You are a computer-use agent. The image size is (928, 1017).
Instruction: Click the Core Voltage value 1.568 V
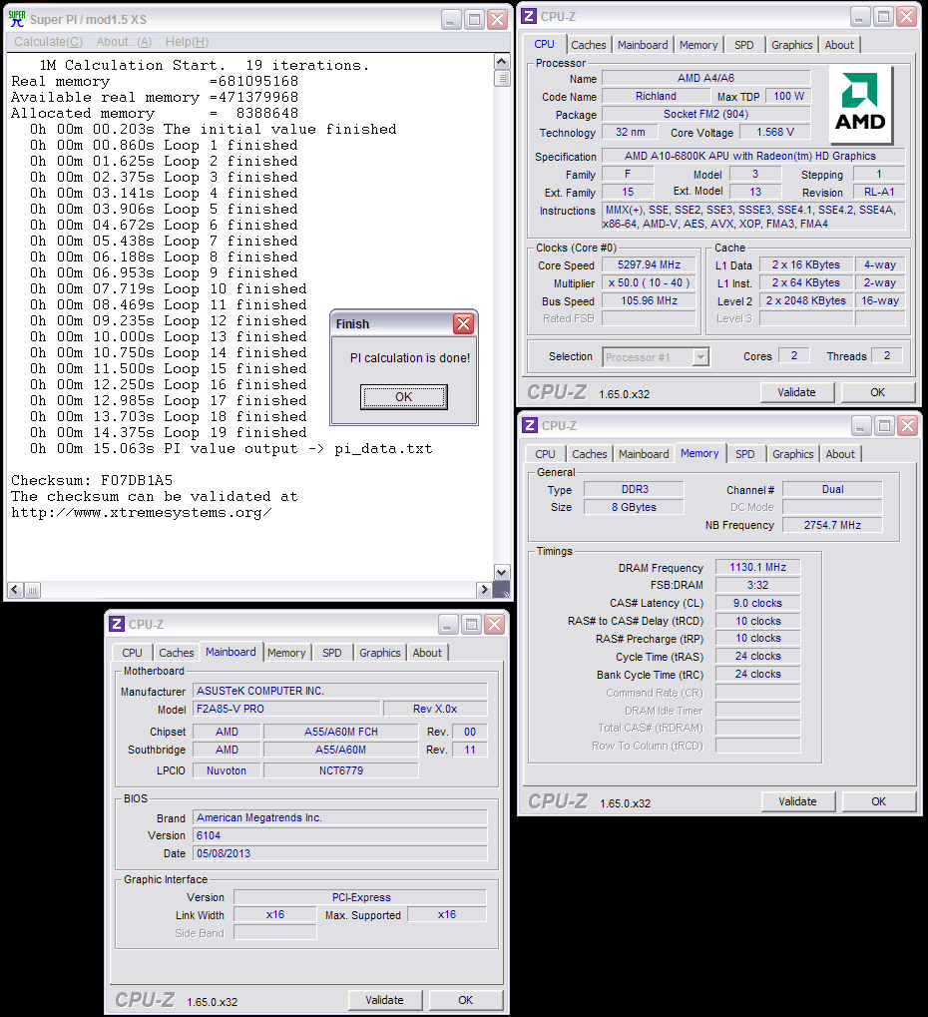point(775,132)
